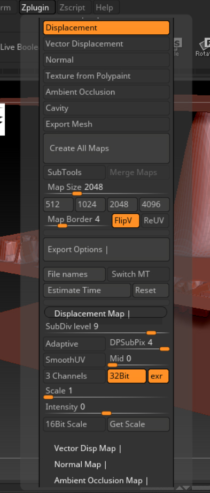Image resolution: width=210 pixels, height=493 pixels.
Task: Toggle the exr format button
Action: pos(158,376)
